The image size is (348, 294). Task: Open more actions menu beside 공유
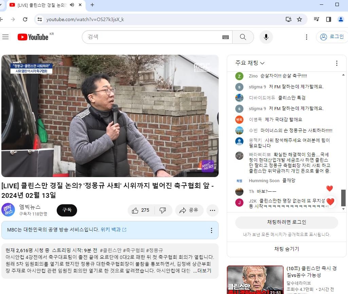coord(213,210)
